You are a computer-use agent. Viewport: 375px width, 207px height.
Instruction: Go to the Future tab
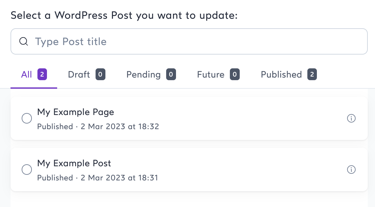tap(210, 75)
